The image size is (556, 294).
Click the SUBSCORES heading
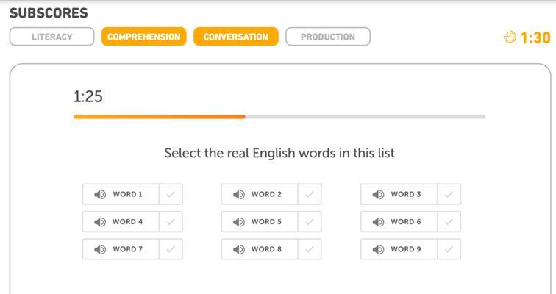[49, 13]
